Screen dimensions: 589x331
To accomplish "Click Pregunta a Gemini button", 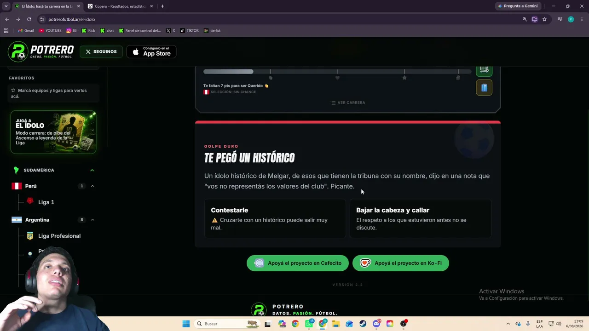I will 518,6.
